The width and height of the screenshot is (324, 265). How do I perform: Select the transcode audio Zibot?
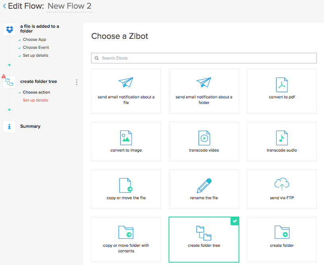click(281, 142)
